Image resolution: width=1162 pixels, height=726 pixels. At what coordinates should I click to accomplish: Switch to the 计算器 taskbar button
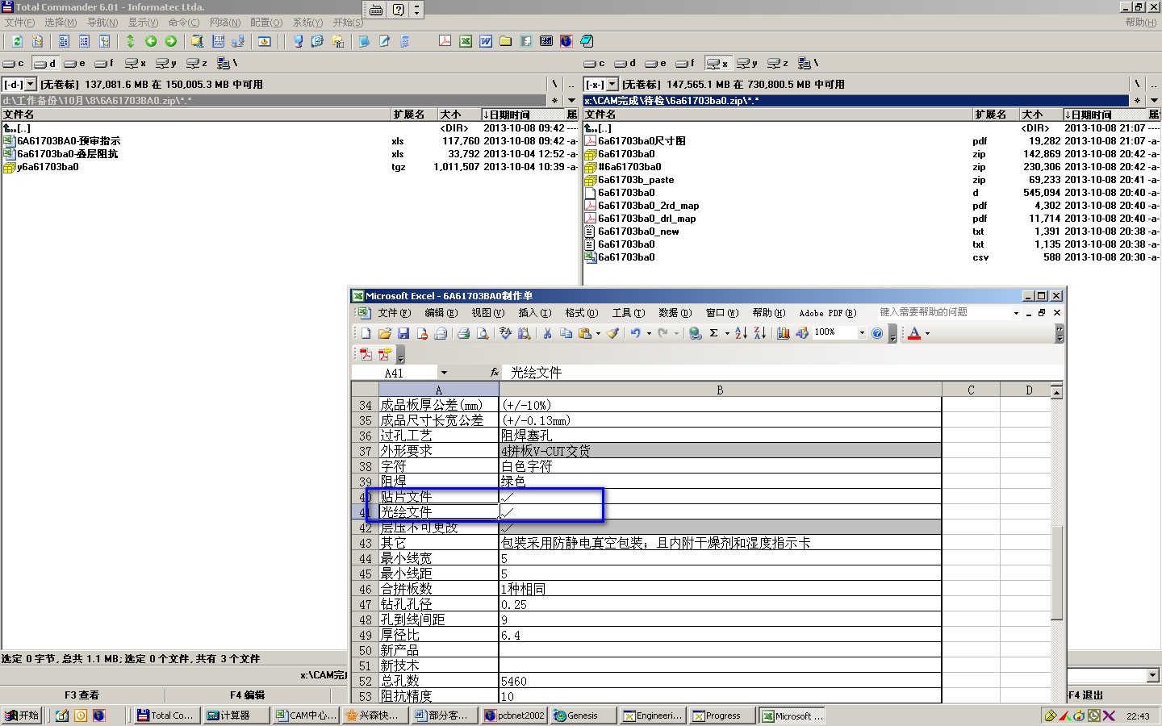pos(236,716)
